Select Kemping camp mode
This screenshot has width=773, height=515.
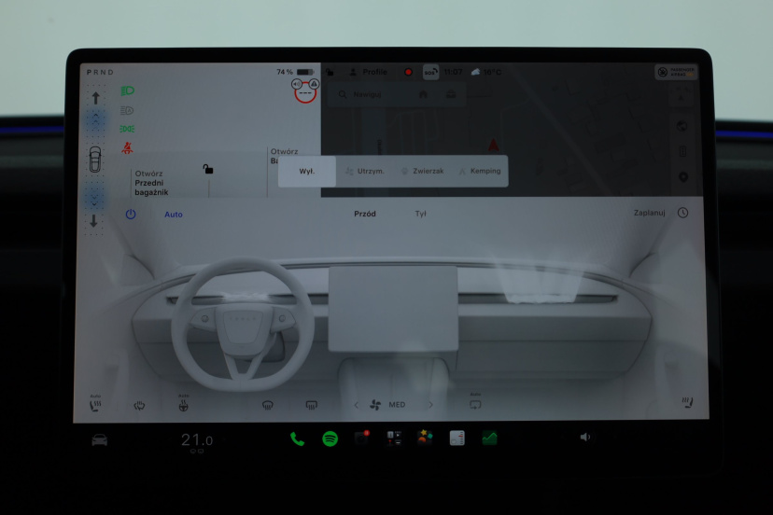(x=480, y=171)
